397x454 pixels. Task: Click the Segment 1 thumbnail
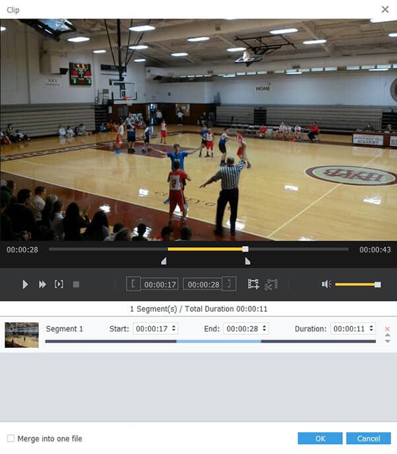pyautogui.click(x=22, y=334)
